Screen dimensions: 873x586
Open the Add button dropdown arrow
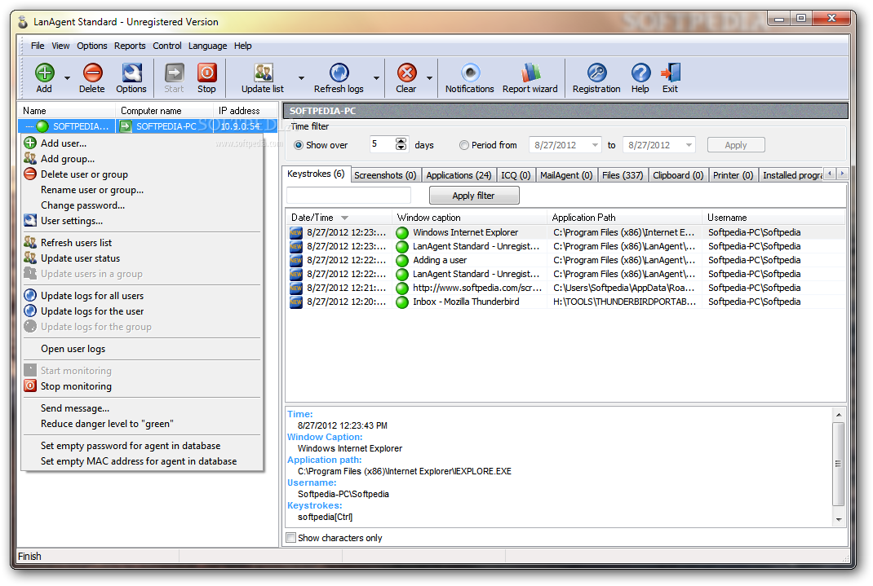pyautogui.click(x=68, y=78)
